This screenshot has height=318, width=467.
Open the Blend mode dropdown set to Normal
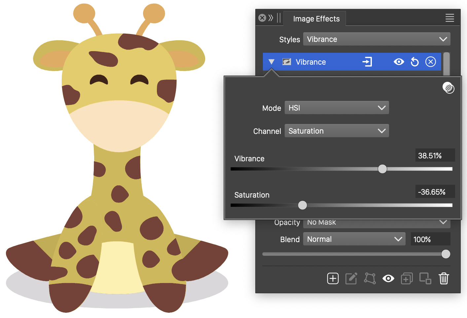pyautogui.click(x=354, y=239)
